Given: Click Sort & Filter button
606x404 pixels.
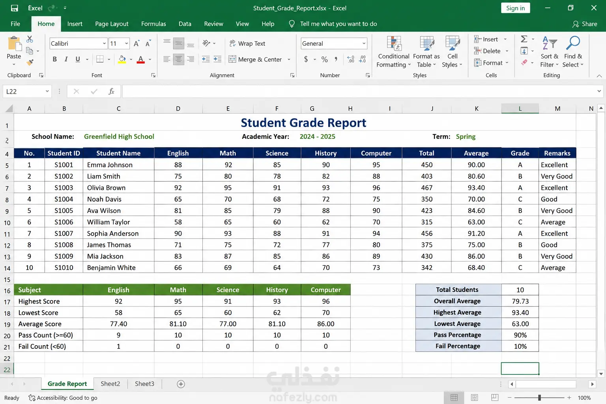Looking at the screenshot, I should [549, 52].
